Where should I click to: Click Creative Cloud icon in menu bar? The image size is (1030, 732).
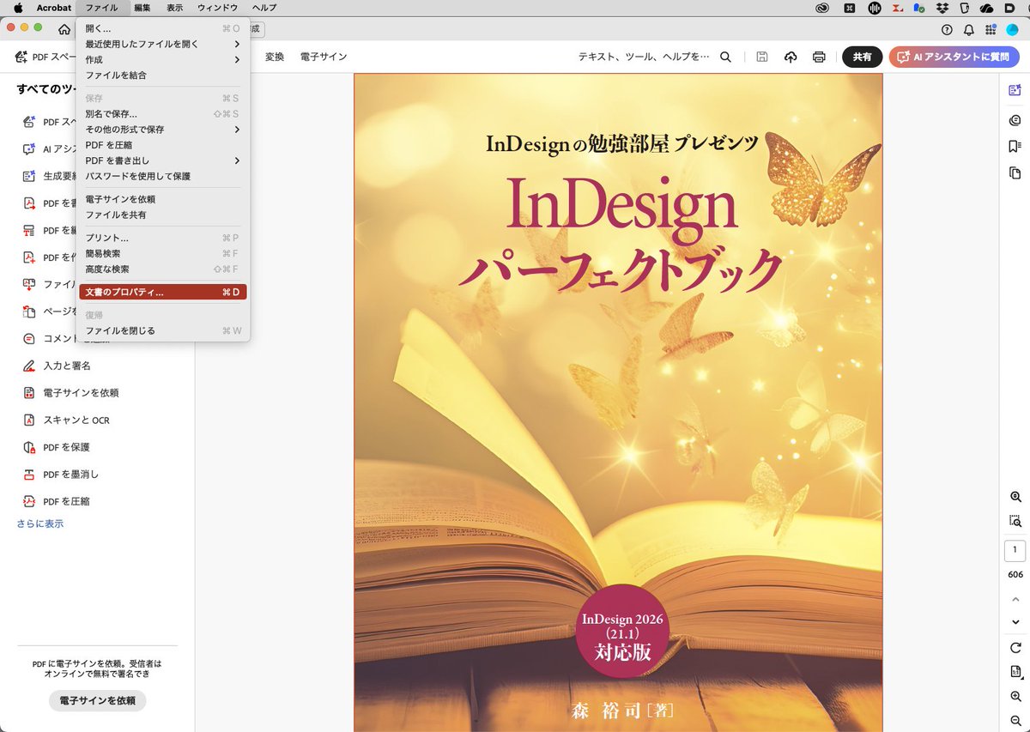coord(822,8)
